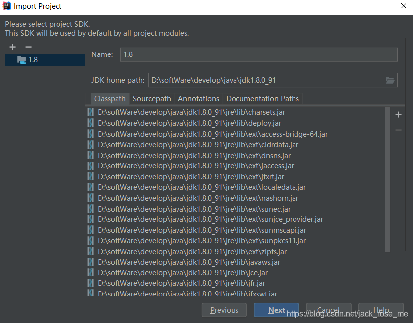Go back with the Previous button
413x323 pixels.
pos(224,310)
